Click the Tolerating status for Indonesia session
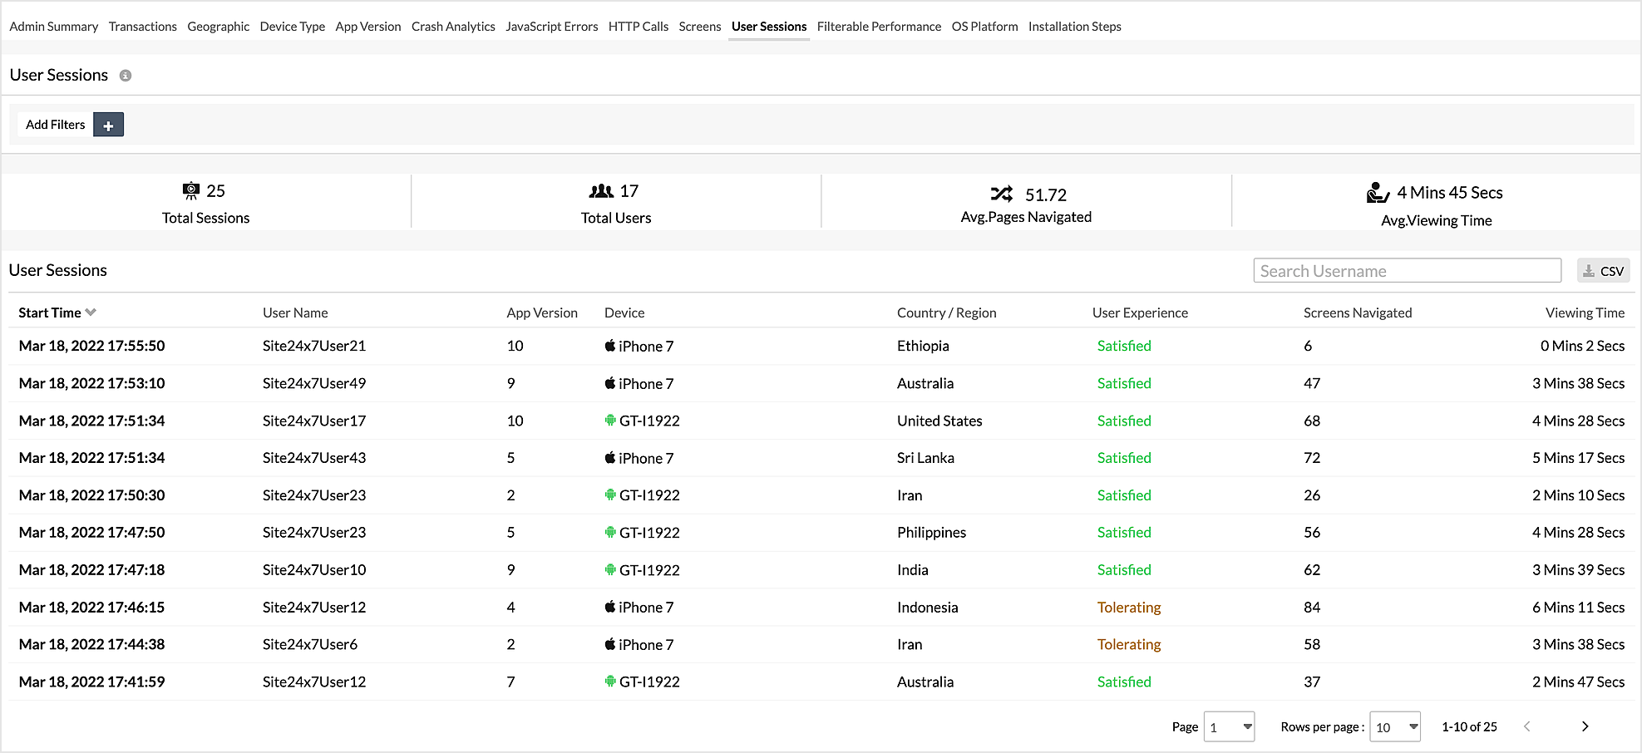Screen dimensions: 1642x753 [1128, 608]
